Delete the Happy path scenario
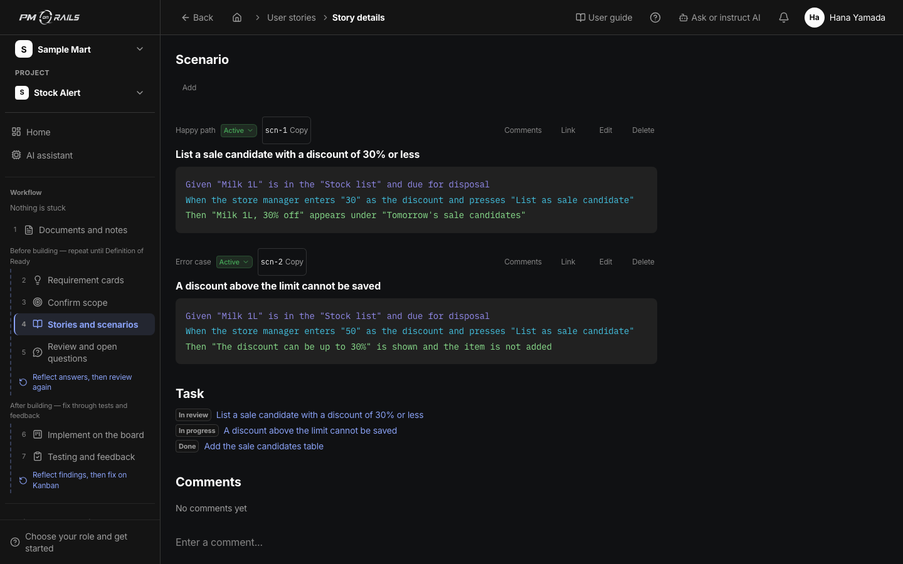 643,130
